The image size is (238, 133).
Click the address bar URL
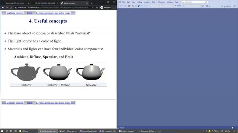pyautogui.click(x=59, y=7)
